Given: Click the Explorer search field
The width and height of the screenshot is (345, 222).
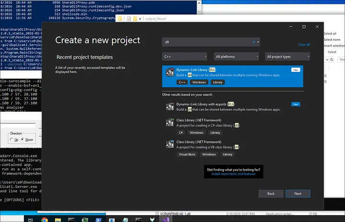Looking at the screenshot, I should click(341, 59).
